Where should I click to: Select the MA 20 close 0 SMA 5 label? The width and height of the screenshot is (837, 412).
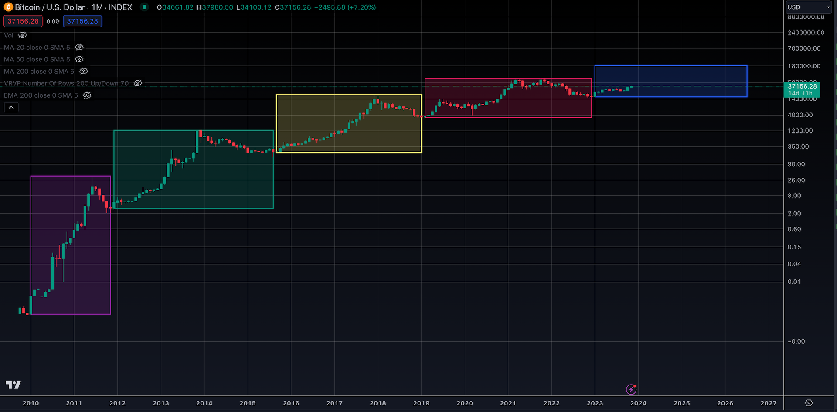point(37,47)
